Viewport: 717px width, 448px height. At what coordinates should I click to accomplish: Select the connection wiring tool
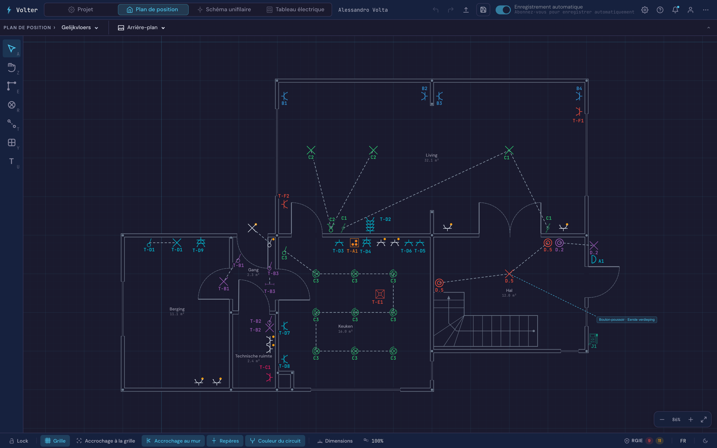[x=12, y=124]
